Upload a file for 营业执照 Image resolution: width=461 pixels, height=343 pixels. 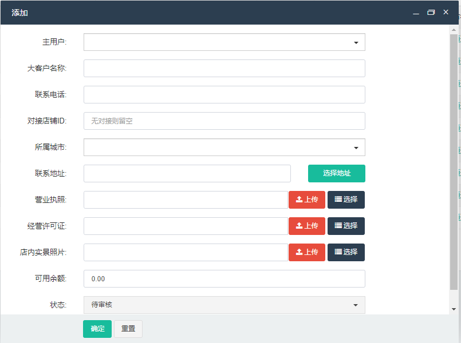click(307, 200)
